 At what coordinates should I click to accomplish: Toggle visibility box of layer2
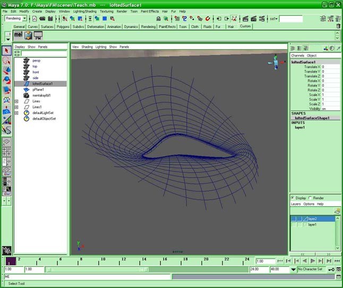tap(294, 218)
